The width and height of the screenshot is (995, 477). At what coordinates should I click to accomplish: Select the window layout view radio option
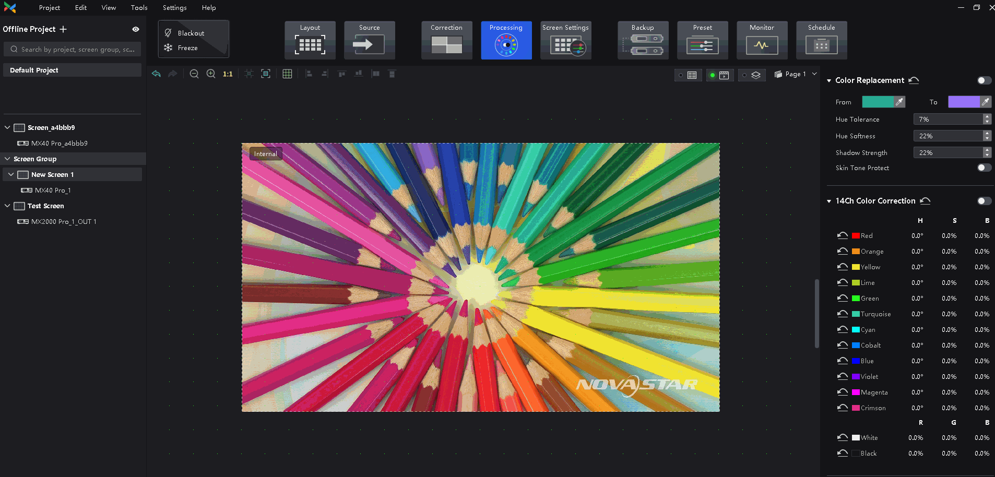tap(688, 75)
